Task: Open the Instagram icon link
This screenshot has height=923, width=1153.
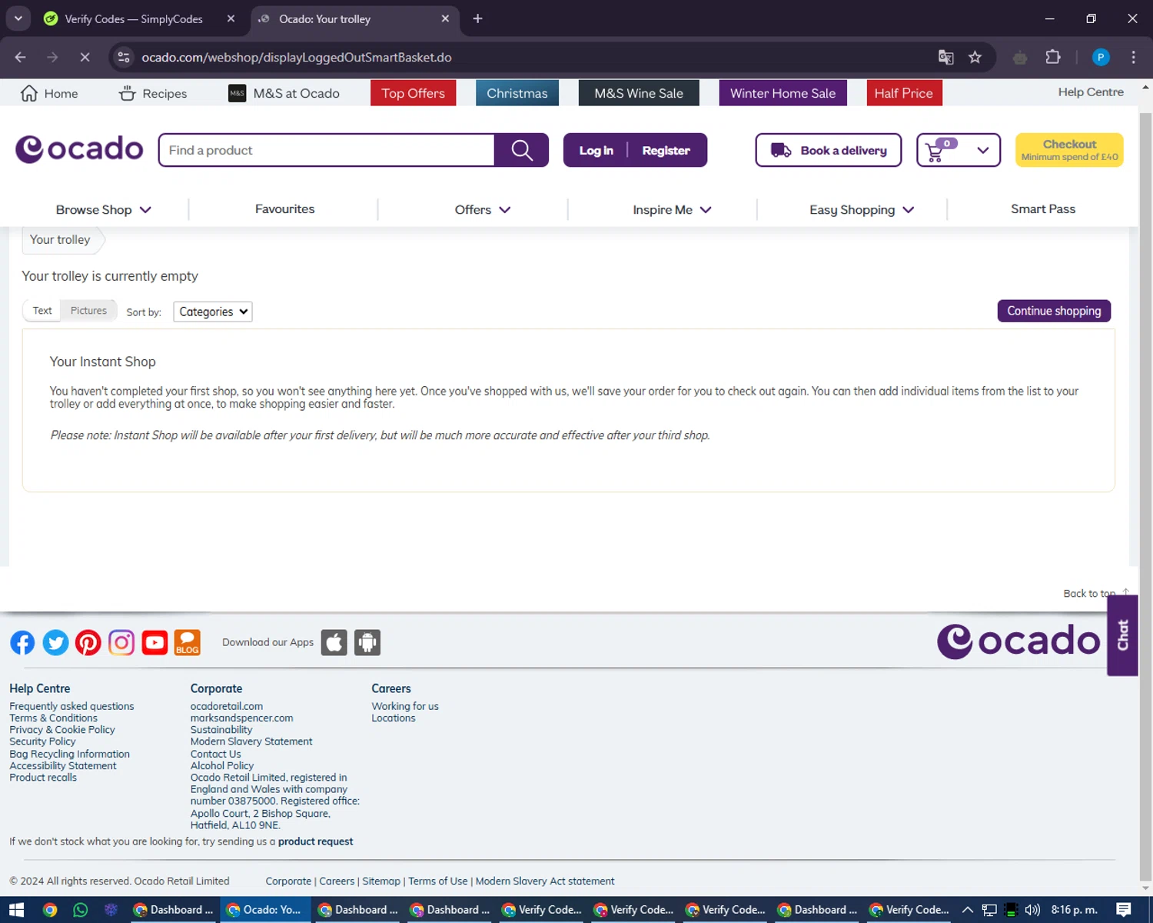Action: (x=121, y=642)
